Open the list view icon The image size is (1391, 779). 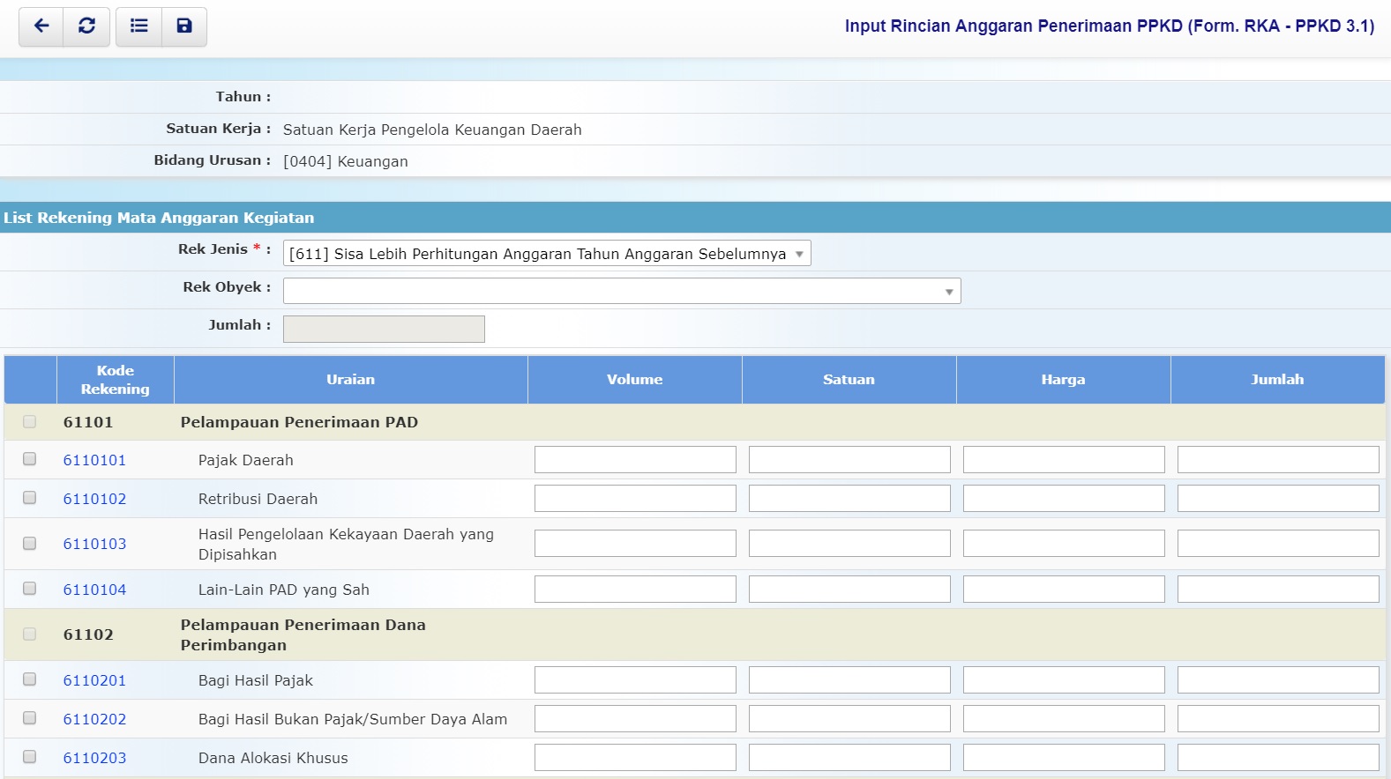138,26
